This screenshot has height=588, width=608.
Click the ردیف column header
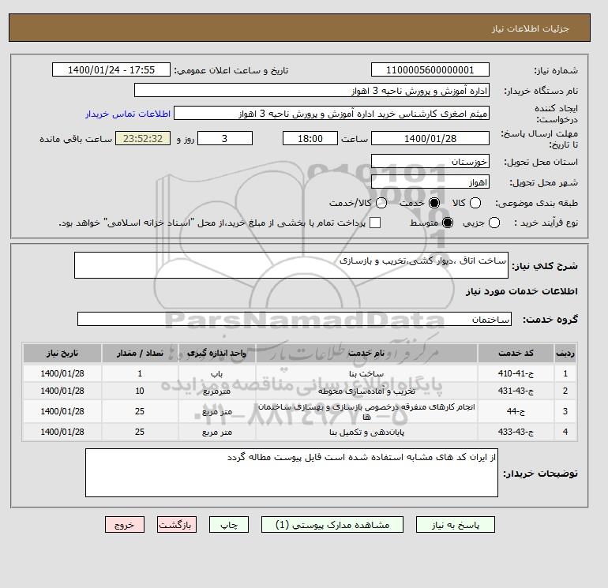565,353
